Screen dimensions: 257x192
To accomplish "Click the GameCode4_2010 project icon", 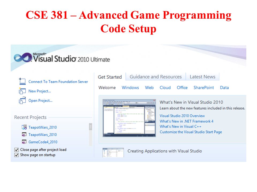I will [x=24, y=142].
